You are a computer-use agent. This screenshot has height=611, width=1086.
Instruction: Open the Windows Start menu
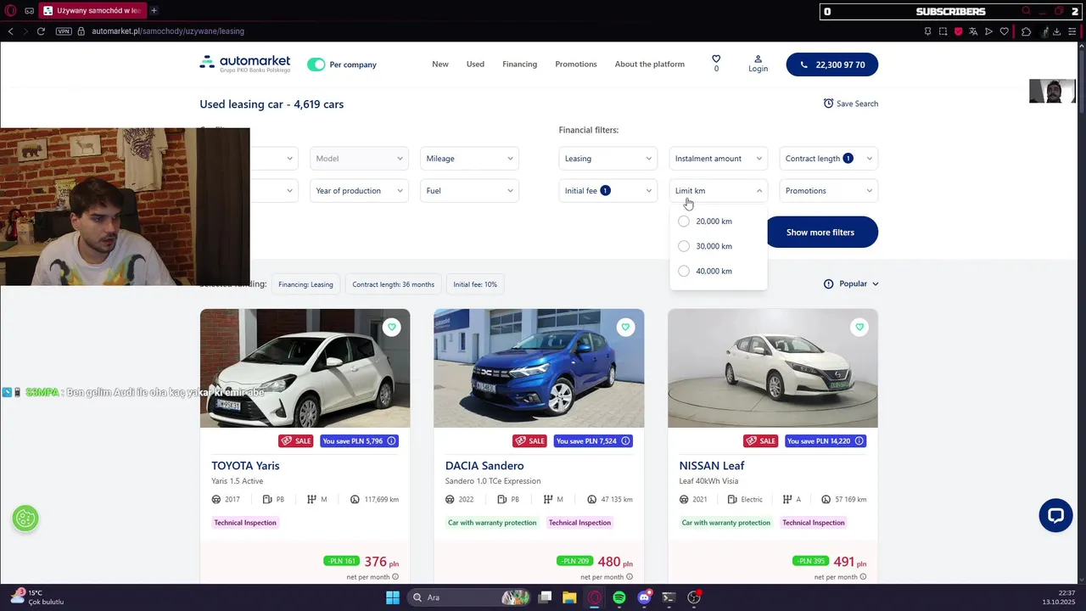click(x=393, y=597)
